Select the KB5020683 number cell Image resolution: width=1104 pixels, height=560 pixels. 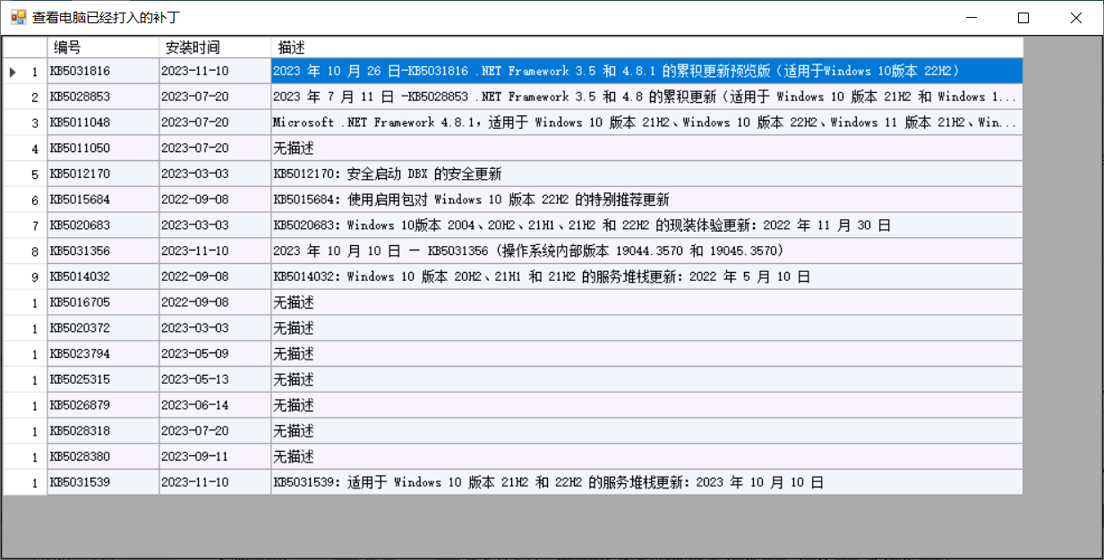coord(103,225)
